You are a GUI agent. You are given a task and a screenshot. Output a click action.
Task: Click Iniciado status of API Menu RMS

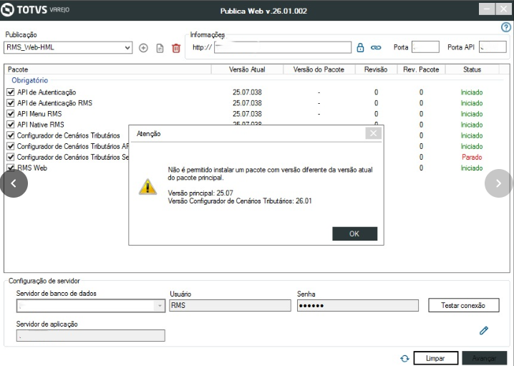[472, 114]
